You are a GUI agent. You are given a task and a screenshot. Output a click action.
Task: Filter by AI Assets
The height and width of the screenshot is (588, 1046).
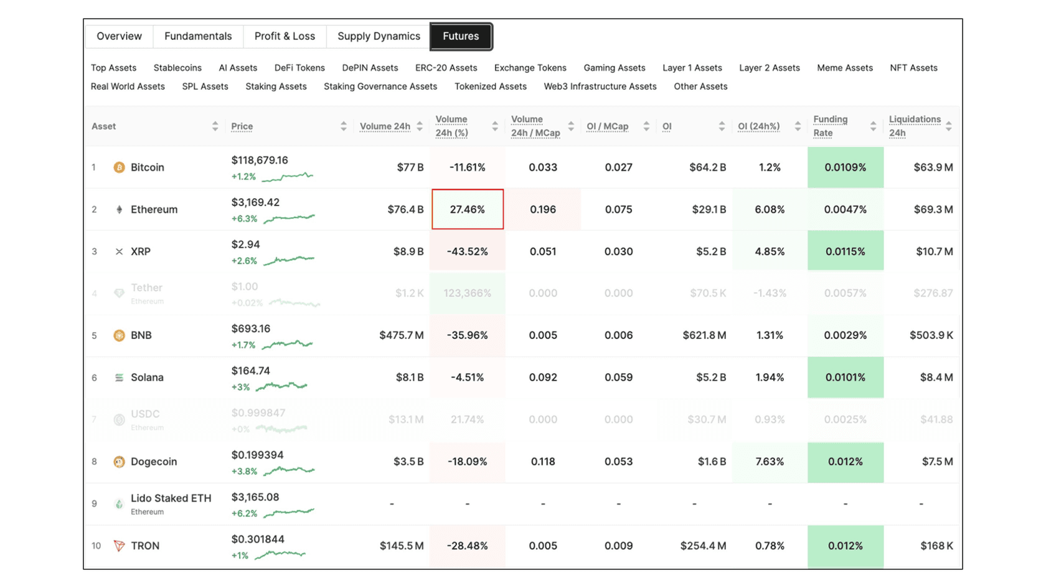click(238, 68)
